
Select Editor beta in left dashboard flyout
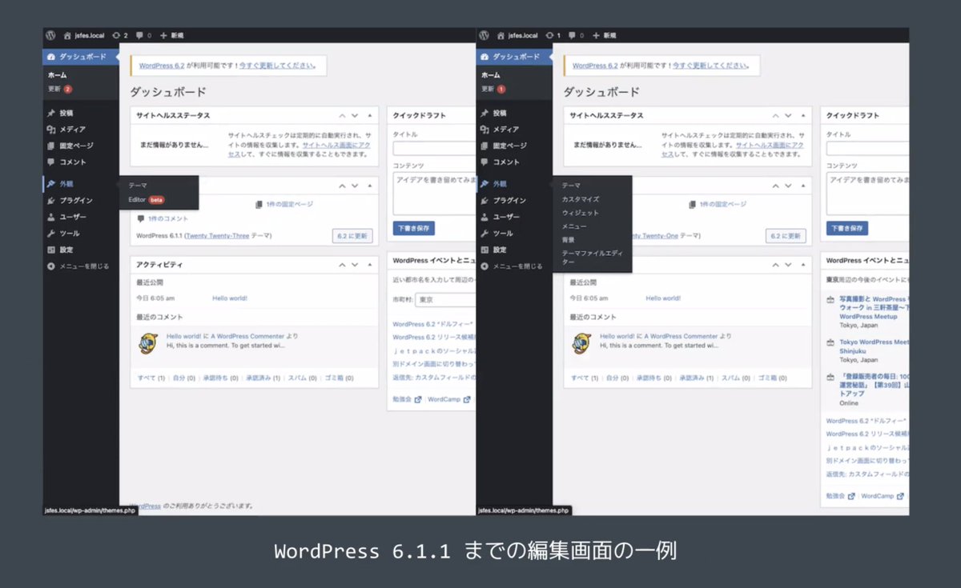[x=147, y=200]
